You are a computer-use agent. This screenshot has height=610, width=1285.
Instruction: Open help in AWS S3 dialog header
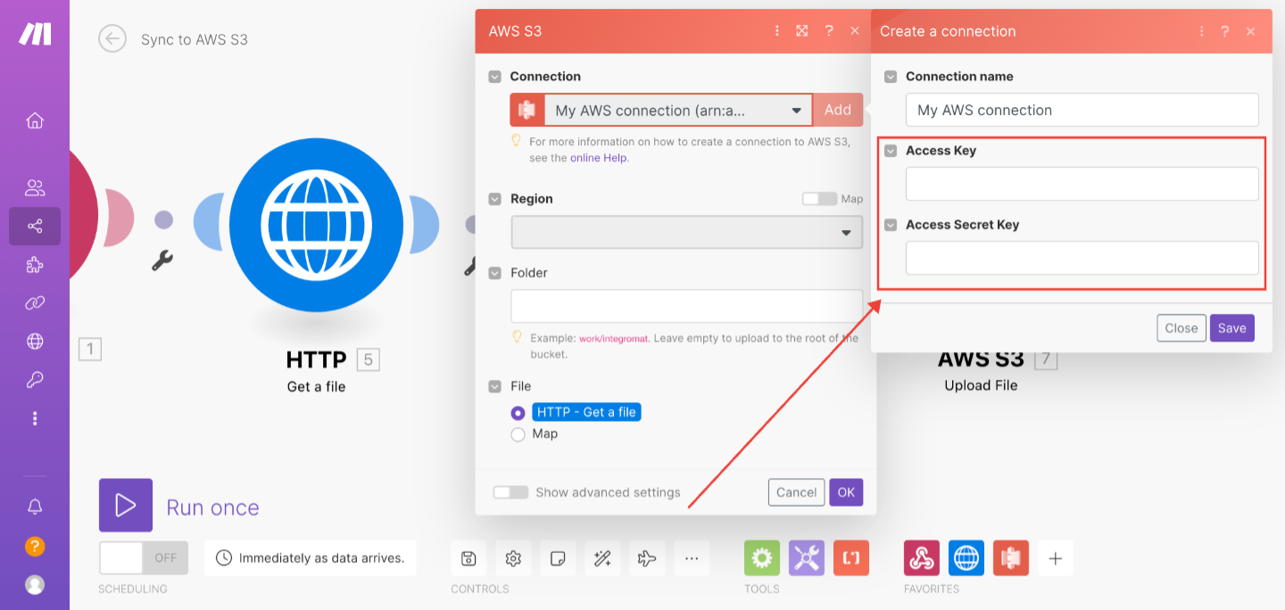829,31
